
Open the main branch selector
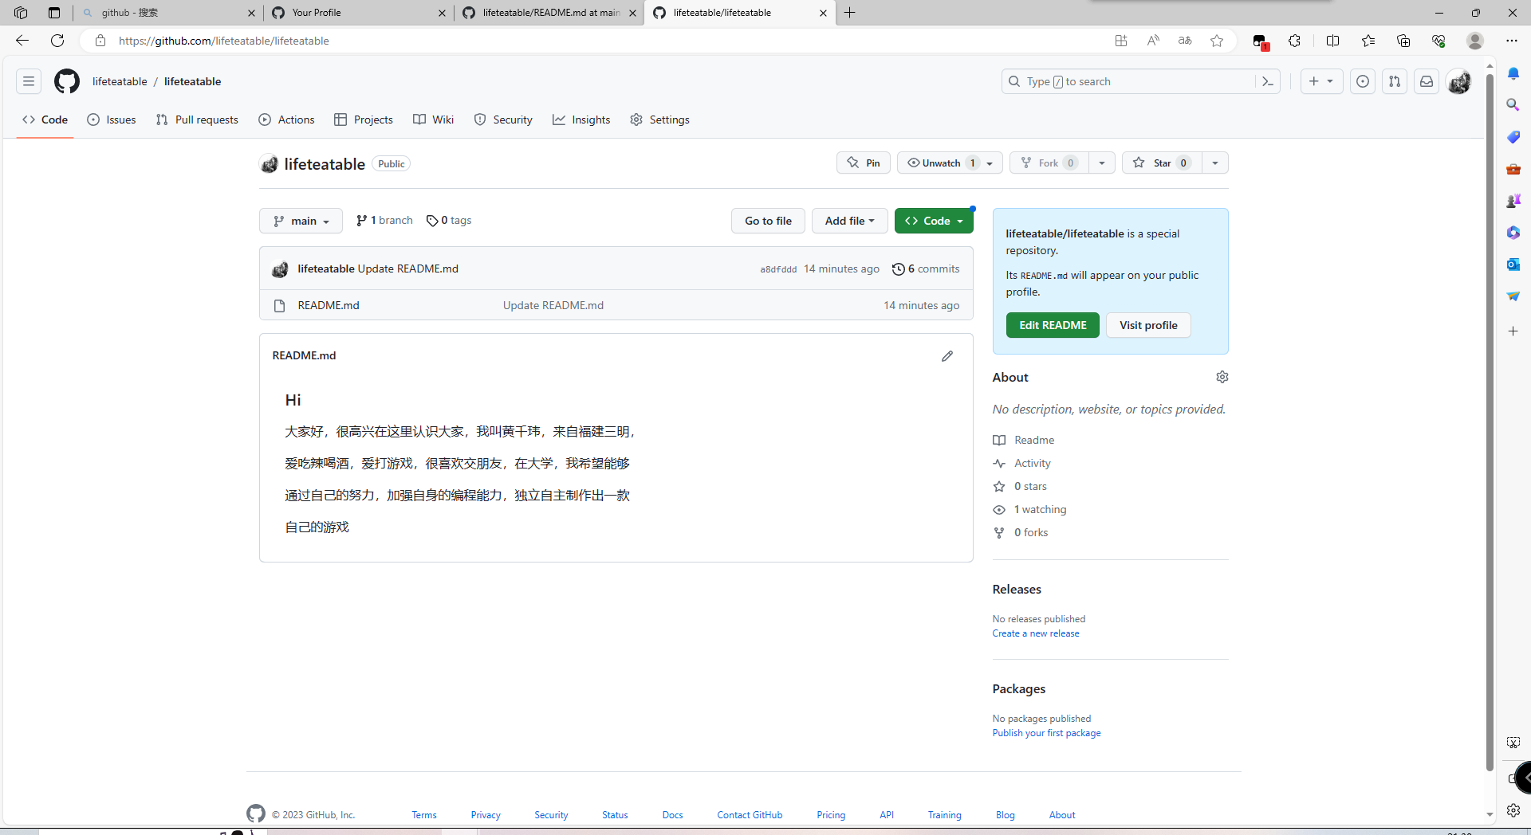click(301, 221)
